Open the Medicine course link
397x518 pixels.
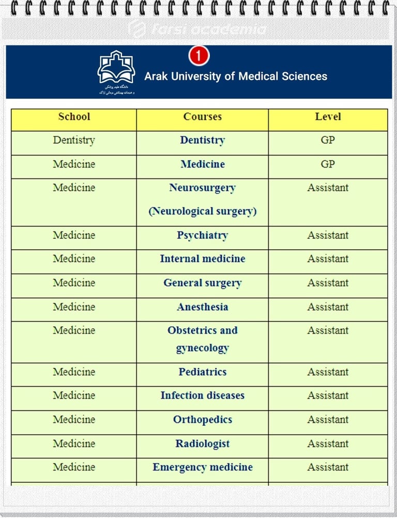click(x=202, y=164)
